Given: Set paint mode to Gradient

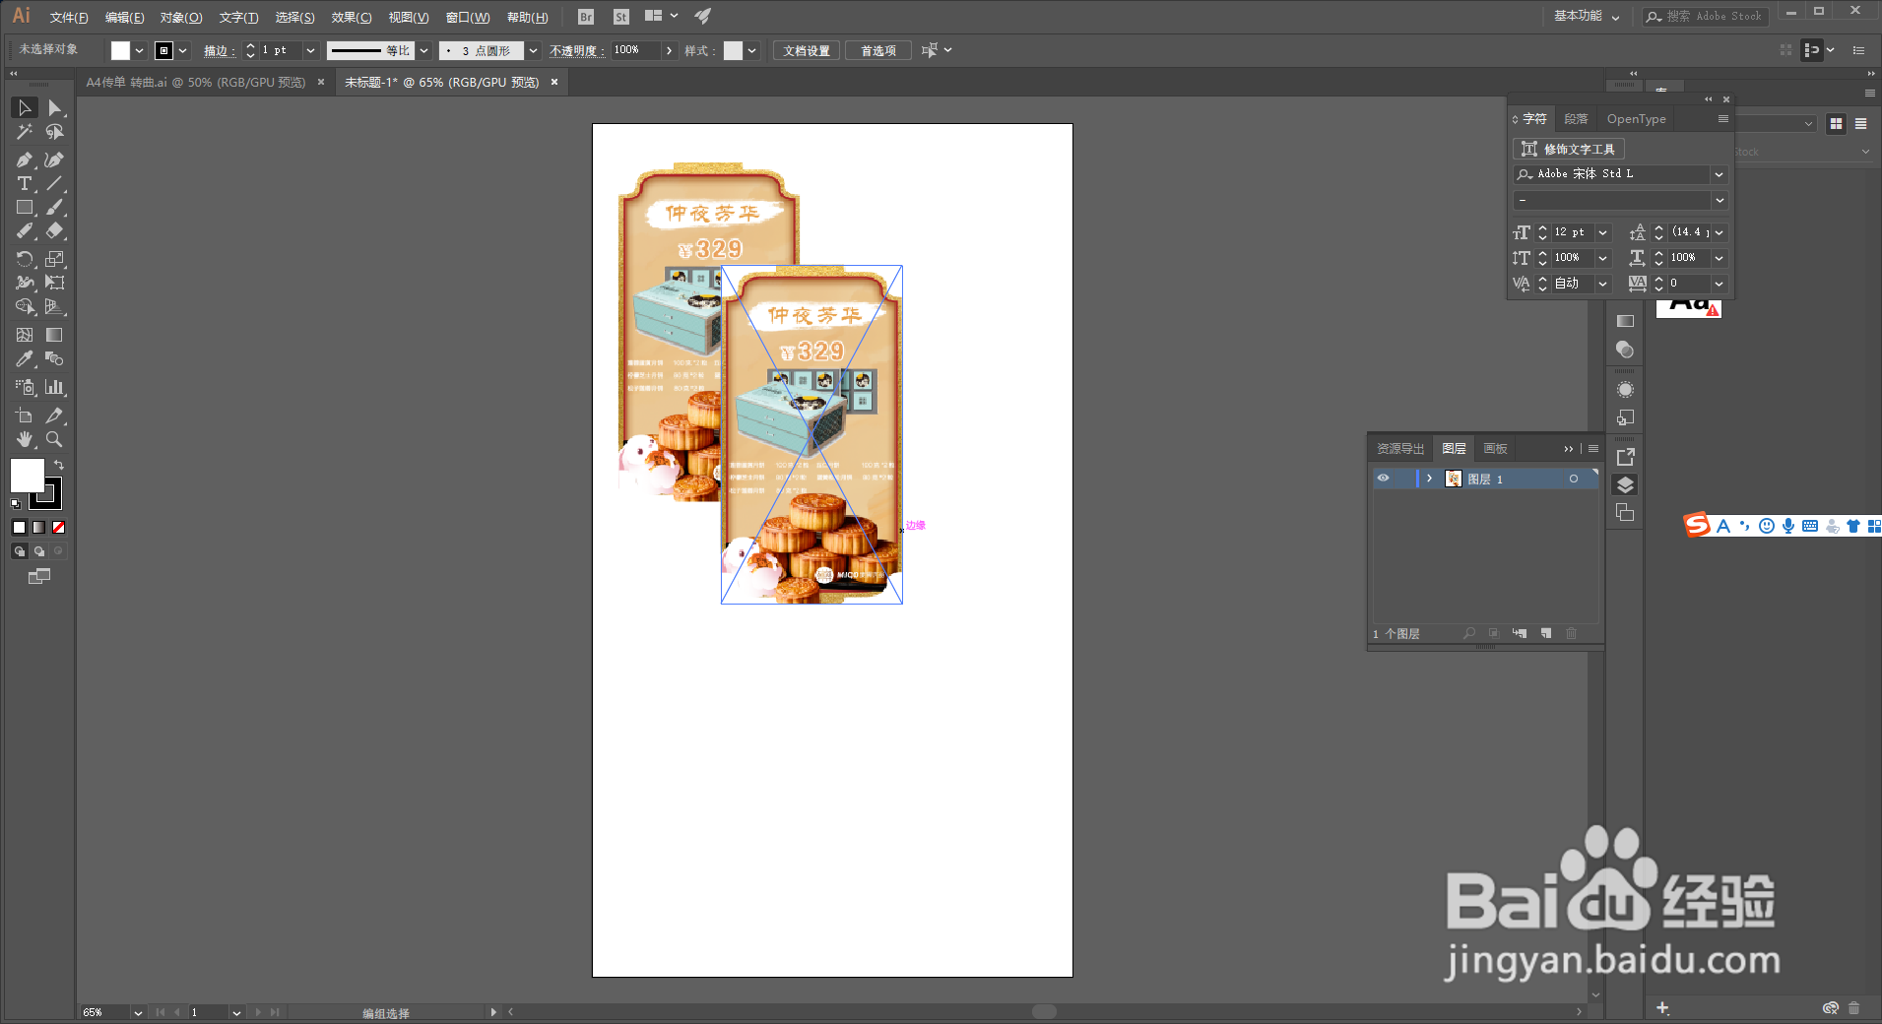Looking at the screenshot, I should pos(38,528).
